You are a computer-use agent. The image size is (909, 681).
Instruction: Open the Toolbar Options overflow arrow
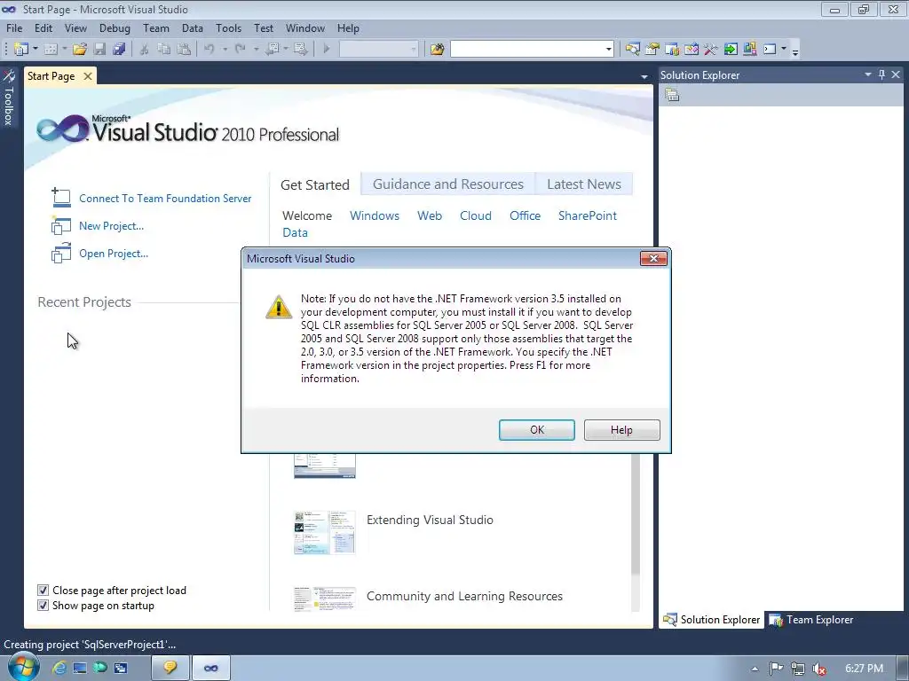coord(795,51)
